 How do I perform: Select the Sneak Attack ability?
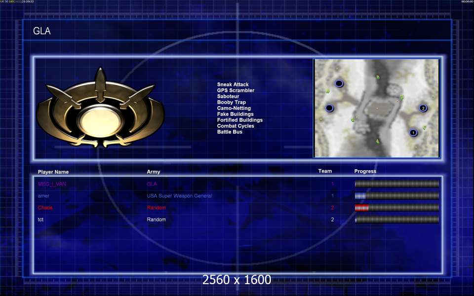(x=233, y=84)
